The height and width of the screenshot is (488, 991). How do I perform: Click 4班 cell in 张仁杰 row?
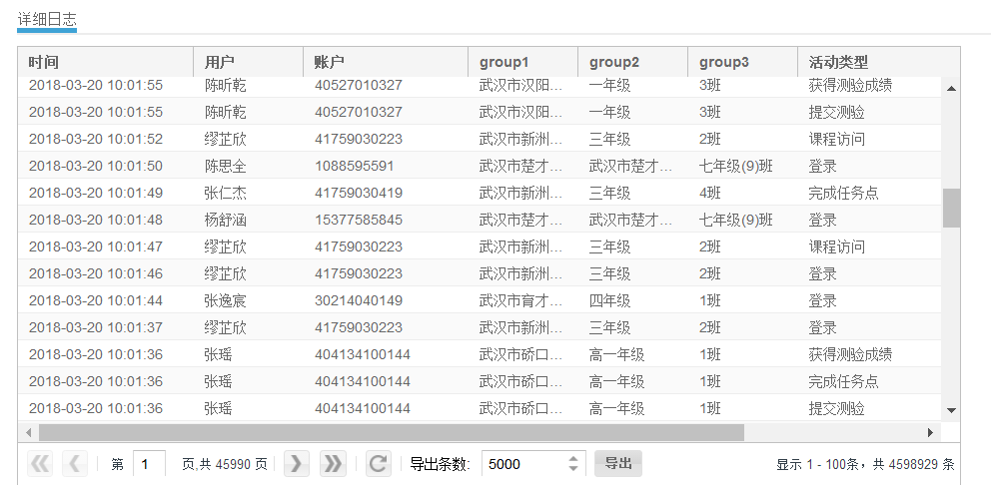pos(709,194)
